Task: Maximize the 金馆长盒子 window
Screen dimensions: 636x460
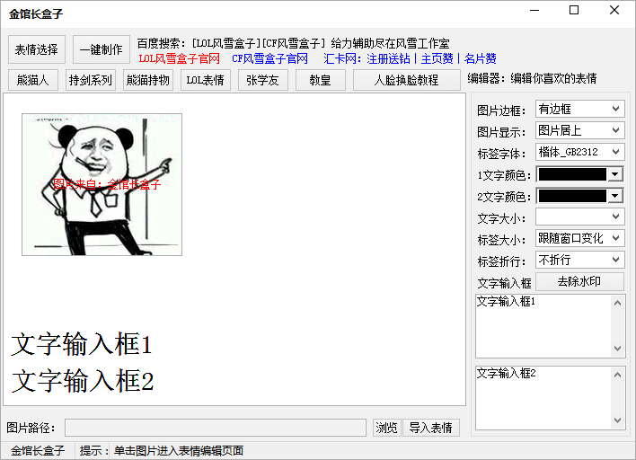Action: [x=574, y=10]
